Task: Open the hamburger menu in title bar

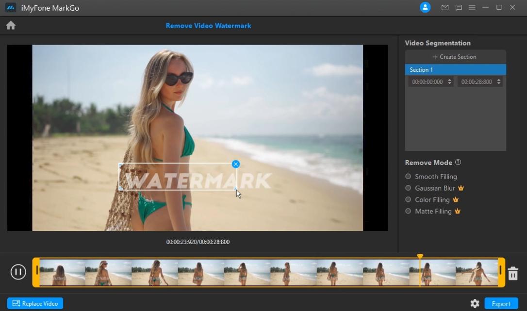Action: tap(472, 8)
